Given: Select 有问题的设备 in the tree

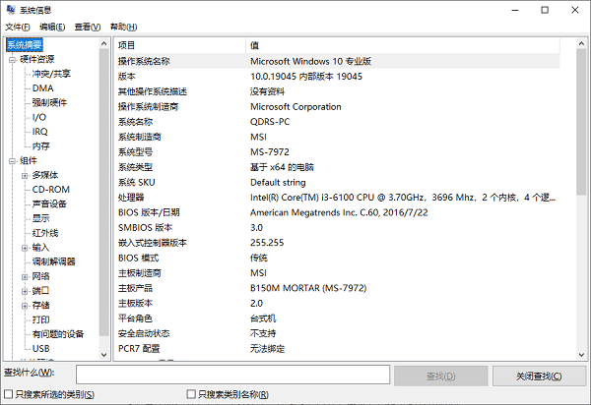Looking at the screenshot, I should pos(57,334).
